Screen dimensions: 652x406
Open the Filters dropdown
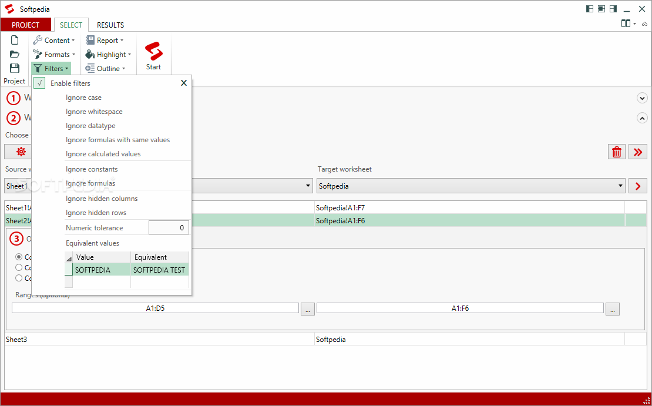51,69
